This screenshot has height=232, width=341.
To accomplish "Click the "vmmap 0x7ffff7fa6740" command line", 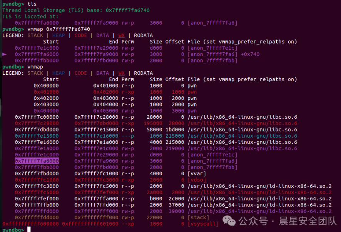I will click(59, 29).
